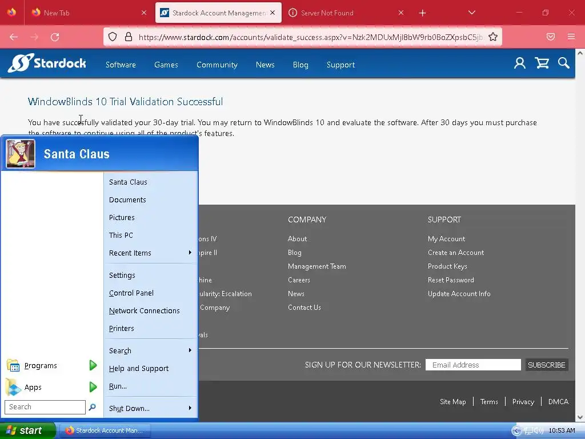Expand the Programs green arrow
Viewport: 585px width, 439px height.
[93, 365]
